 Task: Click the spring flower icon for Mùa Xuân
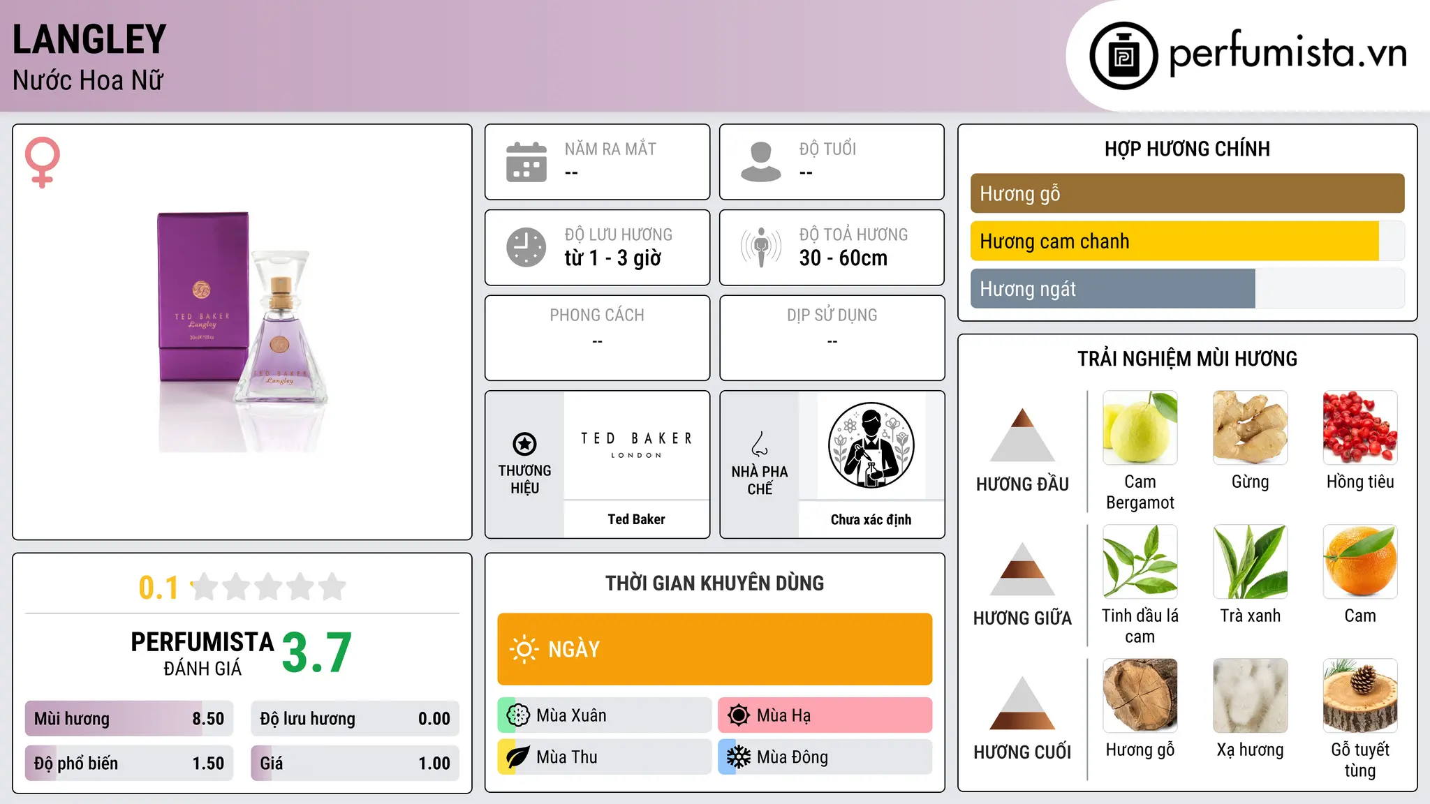pos(518,715)
